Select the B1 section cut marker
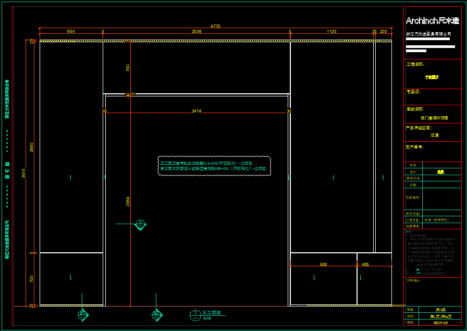 (x=83, y=315)
